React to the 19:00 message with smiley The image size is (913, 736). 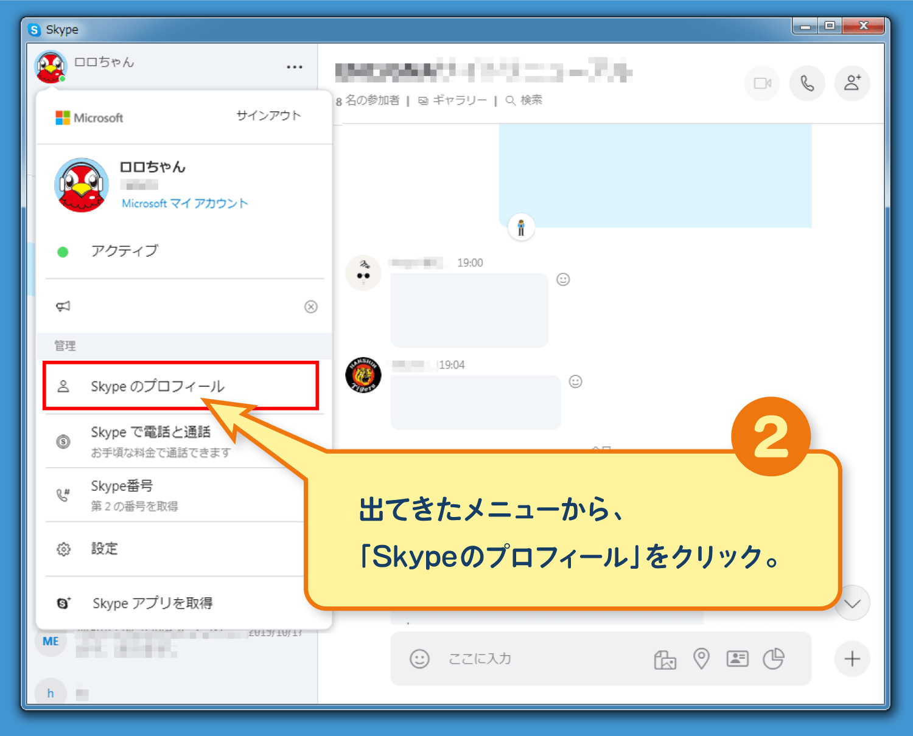click(x=564, y=280)
